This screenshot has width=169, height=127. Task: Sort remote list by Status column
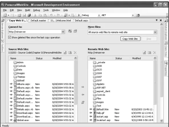pos(122,58)
